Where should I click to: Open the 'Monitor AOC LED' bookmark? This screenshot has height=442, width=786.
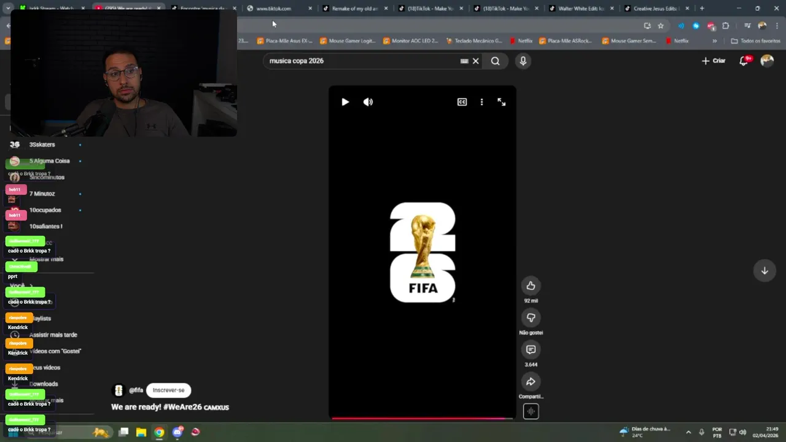(x=410, y=41)
